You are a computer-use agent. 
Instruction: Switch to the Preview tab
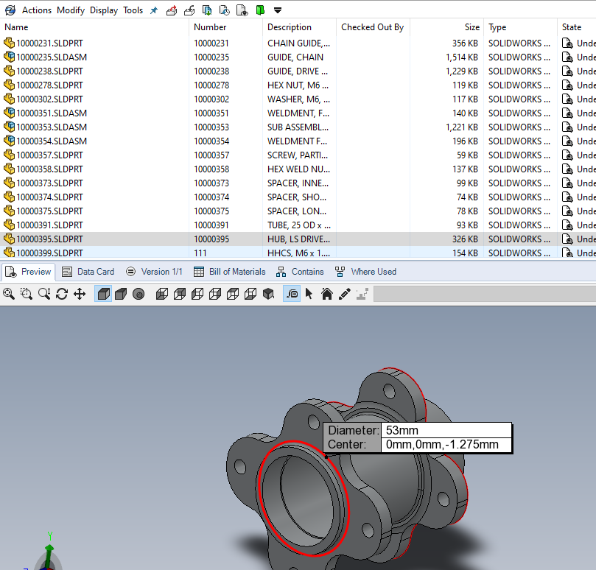[x=29, y=272]
